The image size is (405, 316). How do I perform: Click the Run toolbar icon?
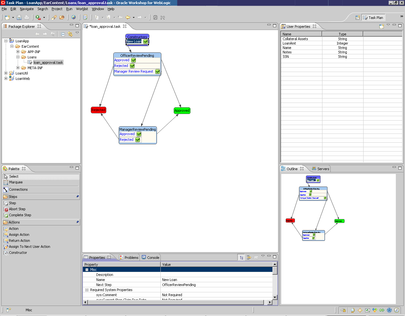(x=38, y=17)
